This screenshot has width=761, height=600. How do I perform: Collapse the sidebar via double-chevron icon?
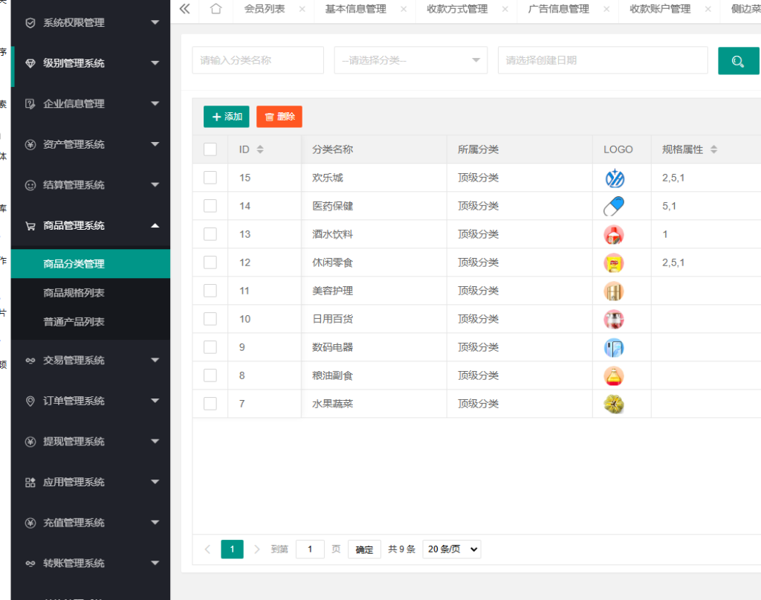(x=184, y=10)
